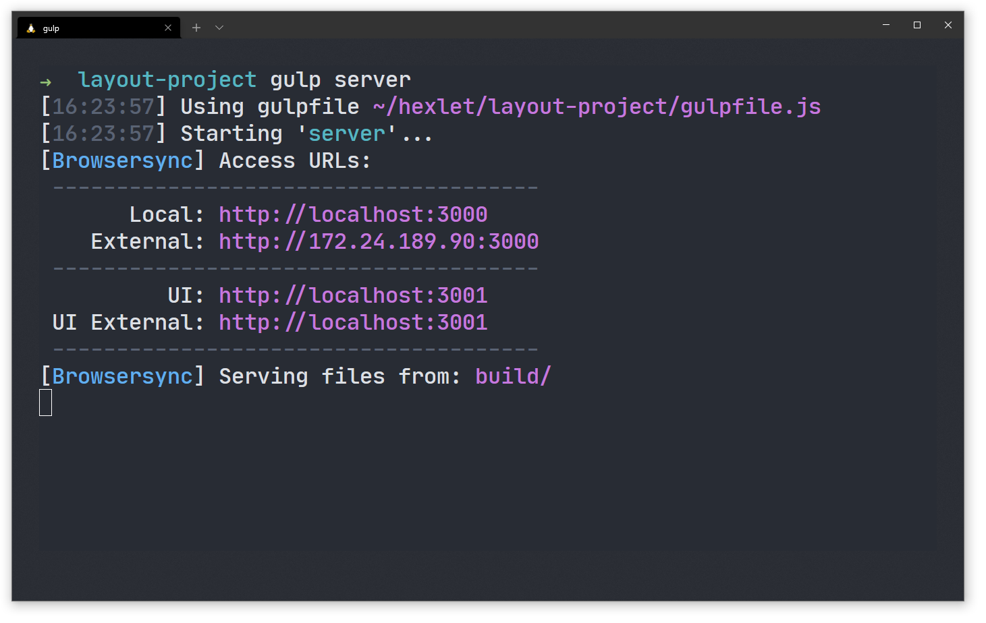Click the green prompt arrow icon
Image resolution: width=986 pixels, height=623 pixels.
(x=46, y=82)
